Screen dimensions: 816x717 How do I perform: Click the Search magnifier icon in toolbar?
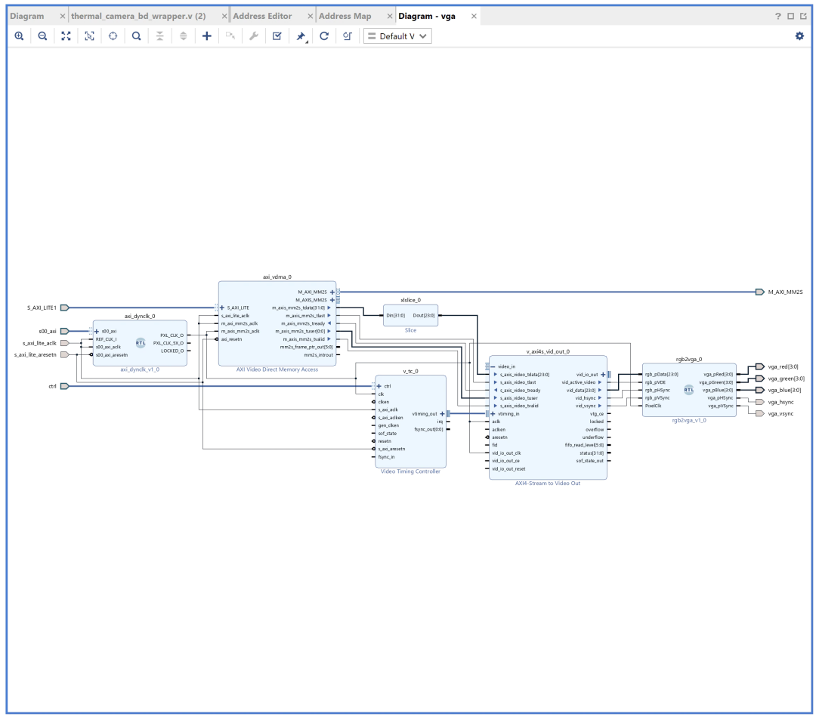coord(136,36)
